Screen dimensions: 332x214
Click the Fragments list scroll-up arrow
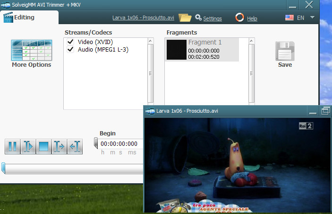pos(251,41)
